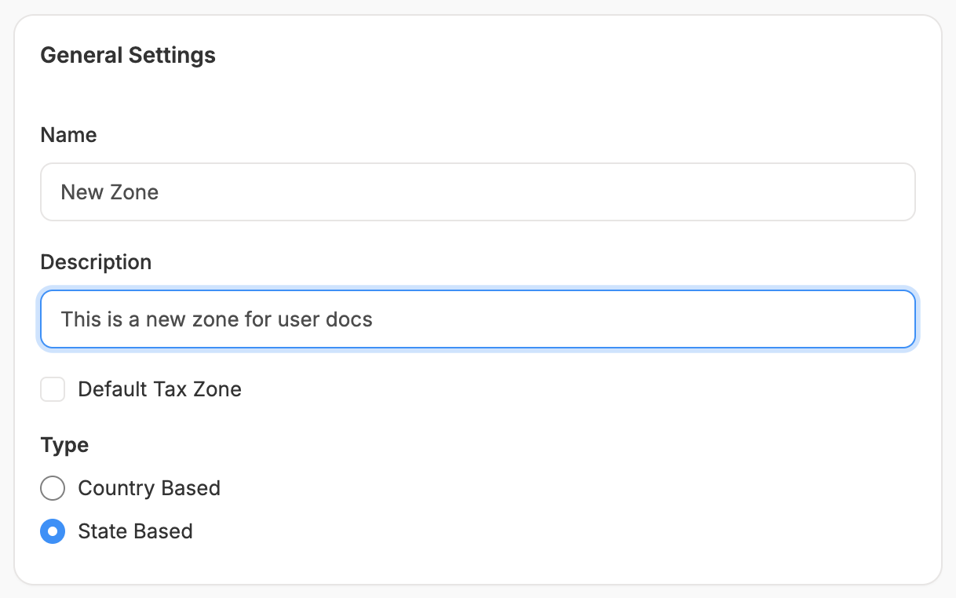Enable the Default Tax Zone checkbox
Viewport: 956px width, 598px height.
[53, 389]
